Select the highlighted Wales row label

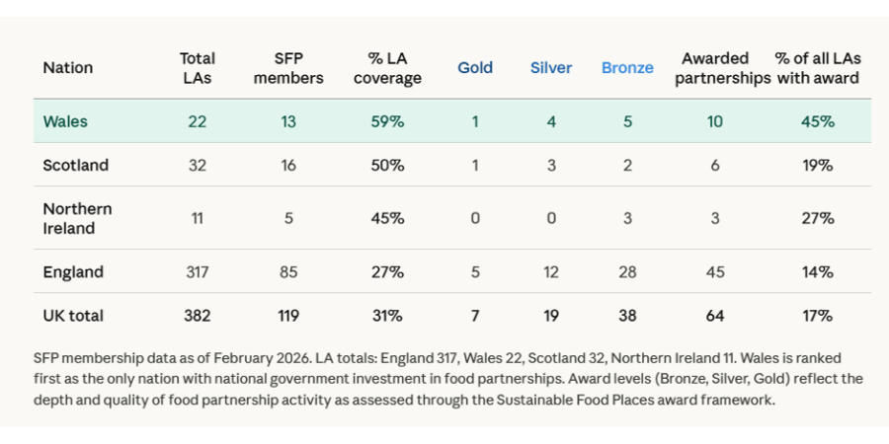point(65,121)
